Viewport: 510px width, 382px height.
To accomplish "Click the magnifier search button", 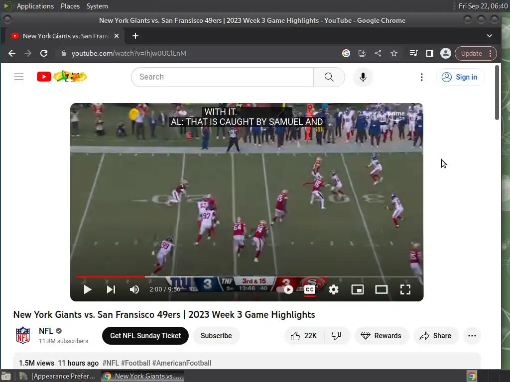I will (x=329, y=77).
